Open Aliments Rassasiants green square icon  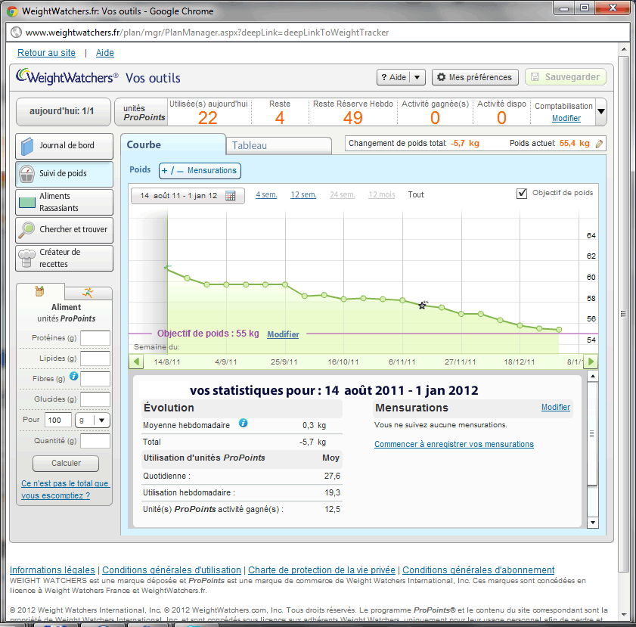click(27, 203)
